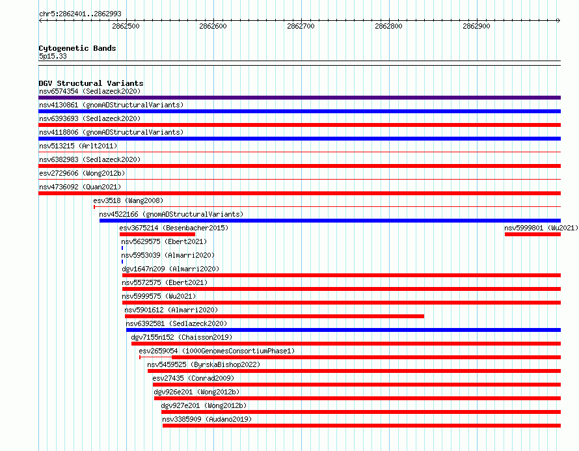Click dgv1647n209 (Almarri2020) label
579x451 pixels.
[170, 269]
